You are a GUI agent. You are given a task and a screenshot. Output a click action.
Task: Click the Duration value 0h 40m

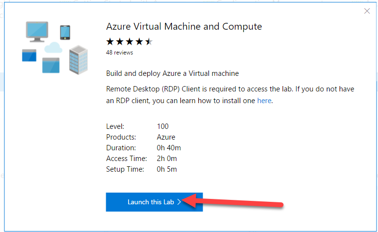click(x=169, y=148)
